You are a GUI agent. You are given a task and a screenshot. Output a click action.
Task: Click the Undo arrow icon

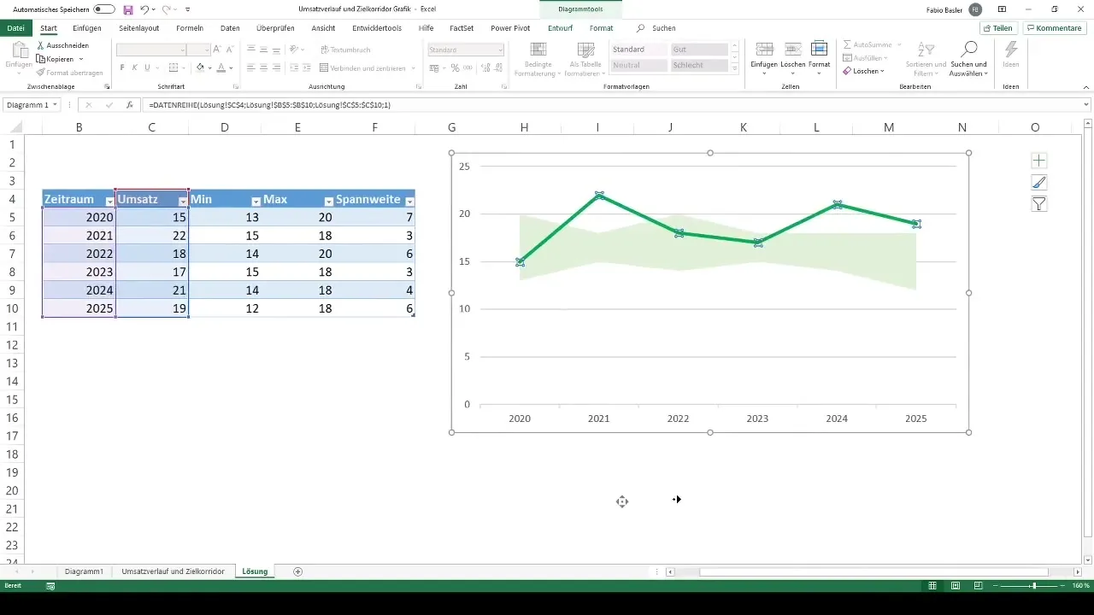tap(145, 9)
